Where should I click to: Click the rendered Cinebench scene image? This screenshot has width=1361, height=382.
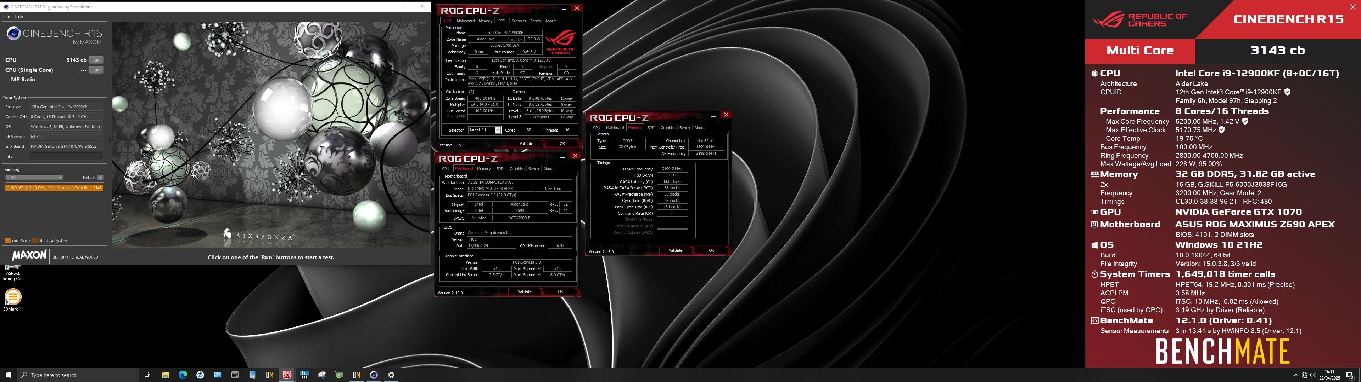[271, 134]
